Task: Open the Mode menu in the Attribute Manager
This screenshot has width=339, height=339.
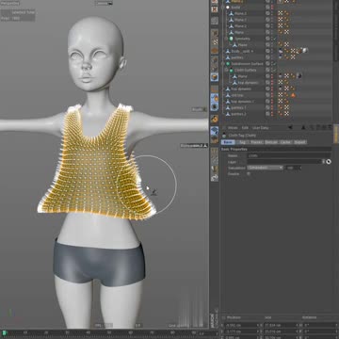Action: [233, 128]
